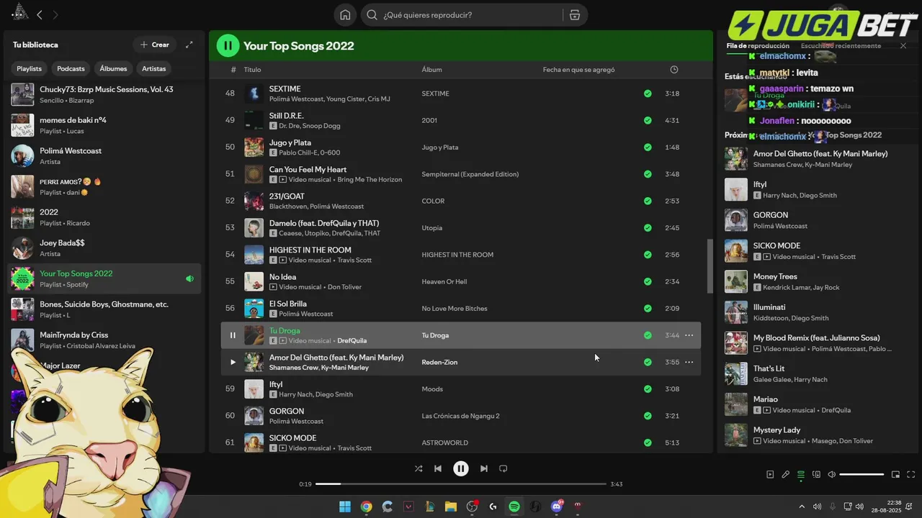The image size is (922, 518).
Task: Open the mini player icon
Action: [895, 474]
